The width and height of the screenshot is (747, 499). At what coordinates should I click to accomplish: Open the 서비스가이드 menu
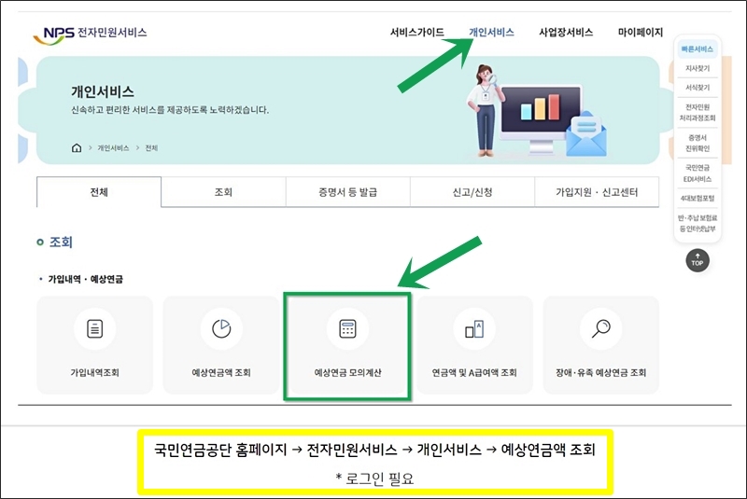416,33
